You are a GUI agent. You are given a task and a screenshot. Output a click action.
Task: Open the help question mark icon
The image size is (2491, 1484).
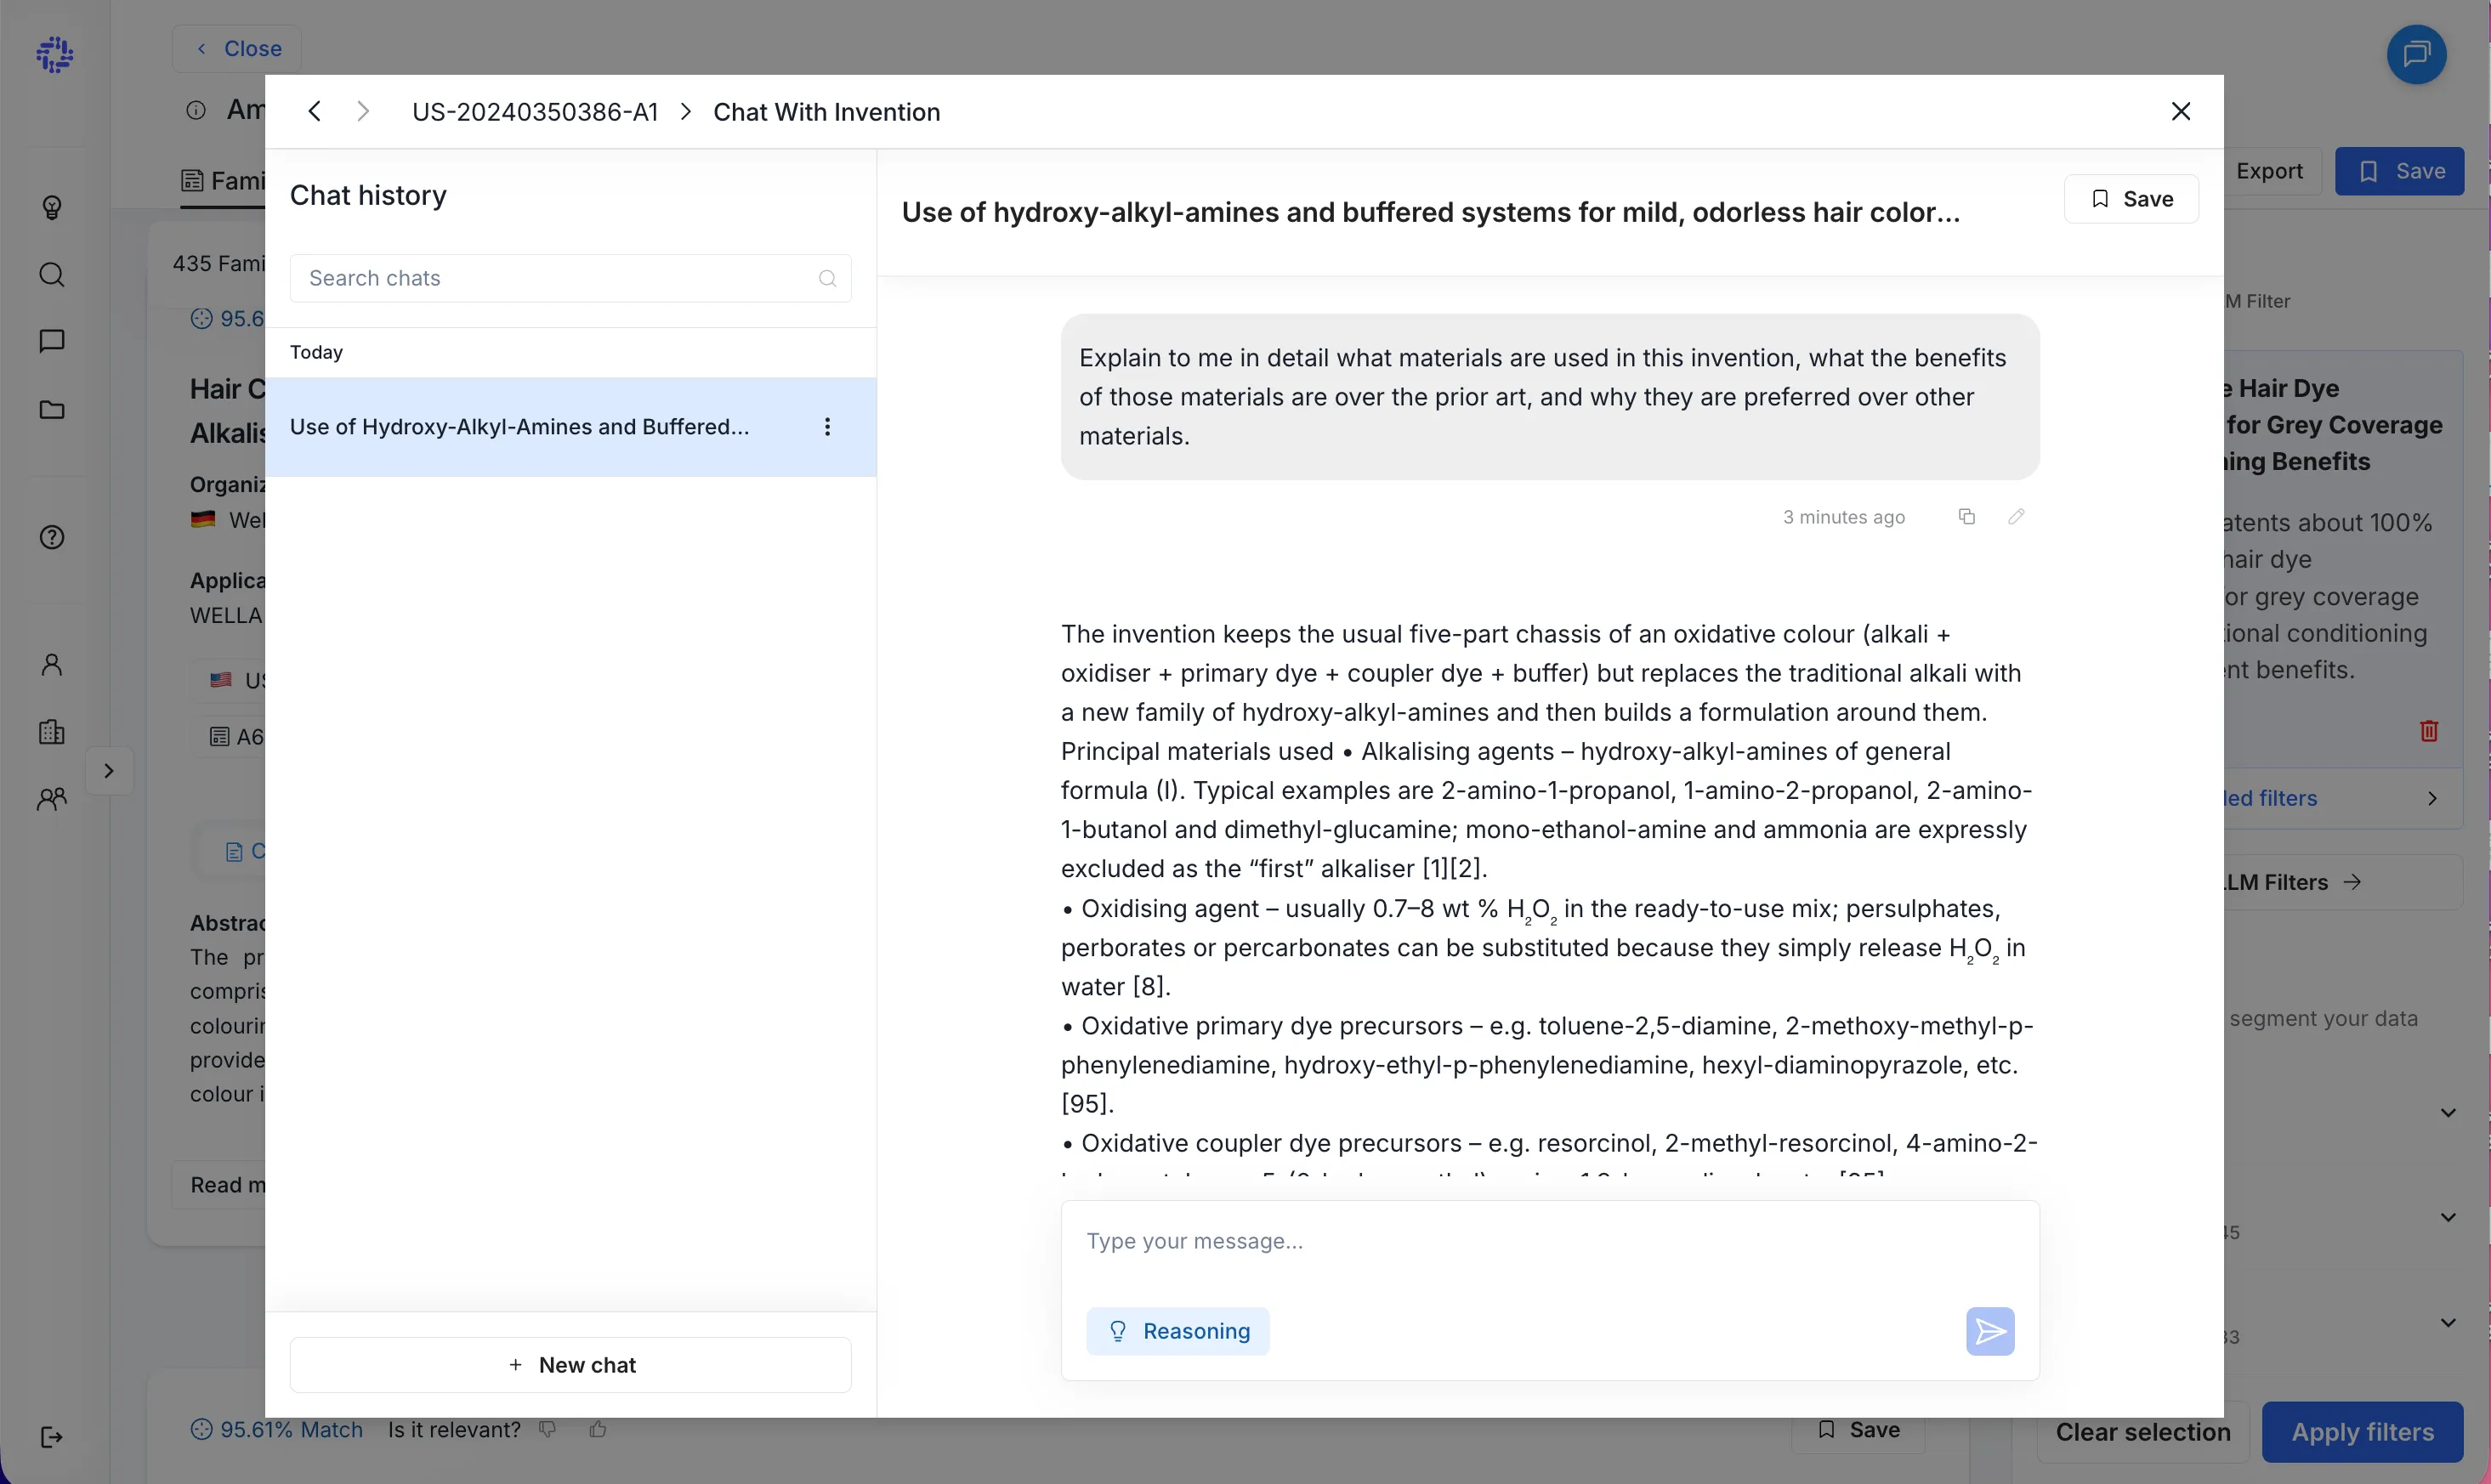point(52,537)
